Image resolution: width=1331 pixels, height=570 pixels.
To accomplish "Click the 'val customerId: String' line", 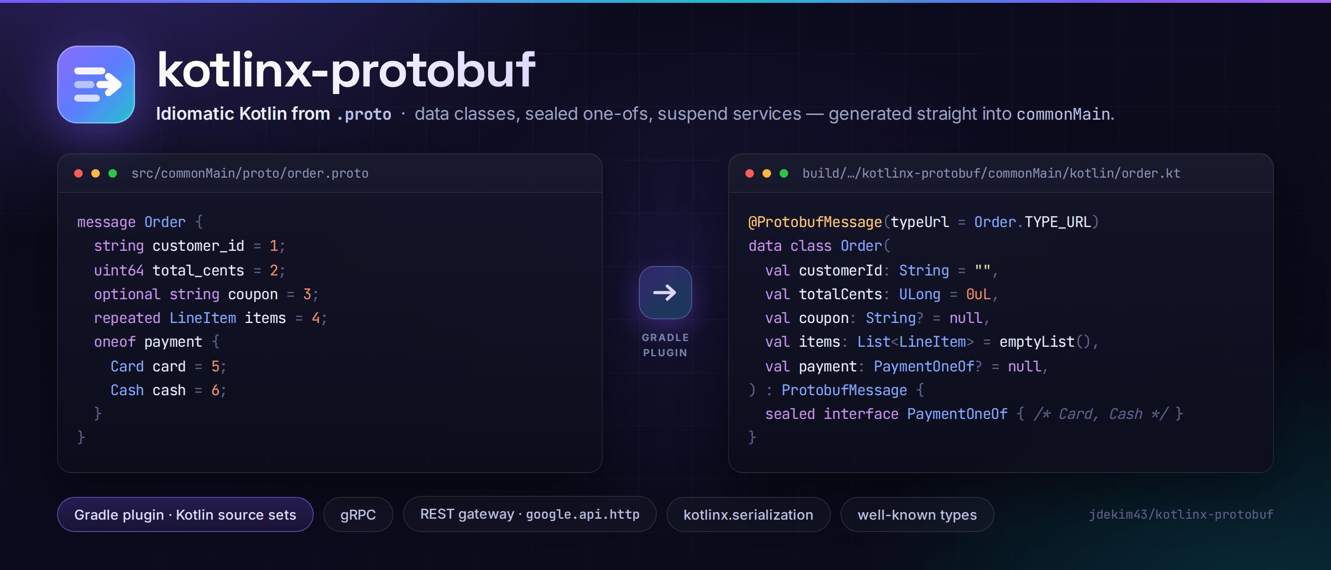I will pyautogui.click(x=881, y=270).
